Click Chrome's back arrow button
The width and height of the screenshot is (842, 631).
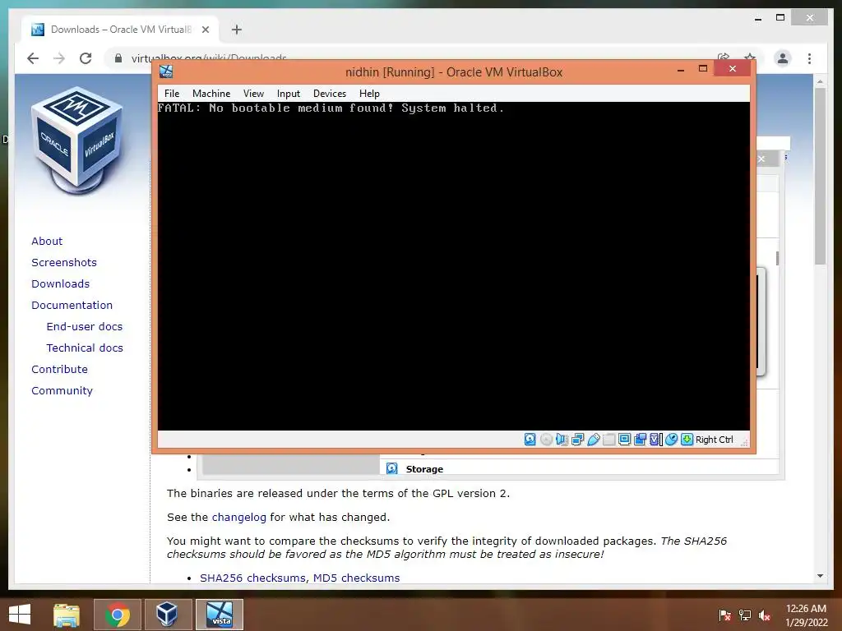click(x=33, y=58)
